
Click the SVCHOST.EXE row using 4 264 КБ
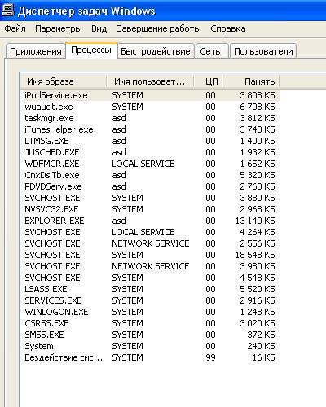coord(150,232)
